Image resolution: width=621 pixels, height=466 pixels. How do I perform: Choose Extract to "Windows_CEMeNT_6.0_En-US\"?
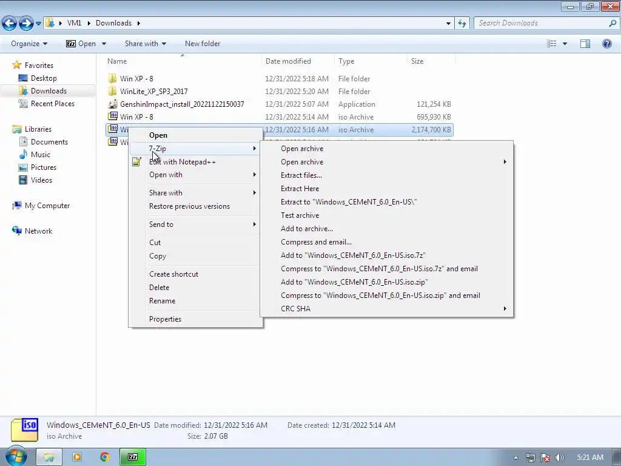click(386, 201)
